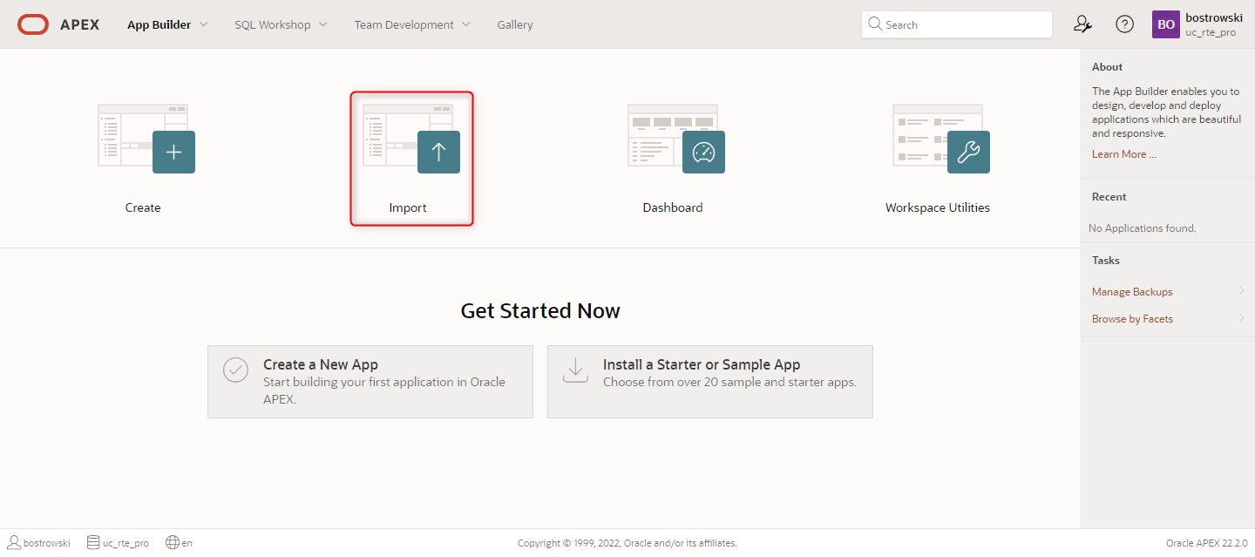This screenshot has height=557, width=1255.
Task: Click the magnifier icon in Search
Action: (x=875, y=24)
